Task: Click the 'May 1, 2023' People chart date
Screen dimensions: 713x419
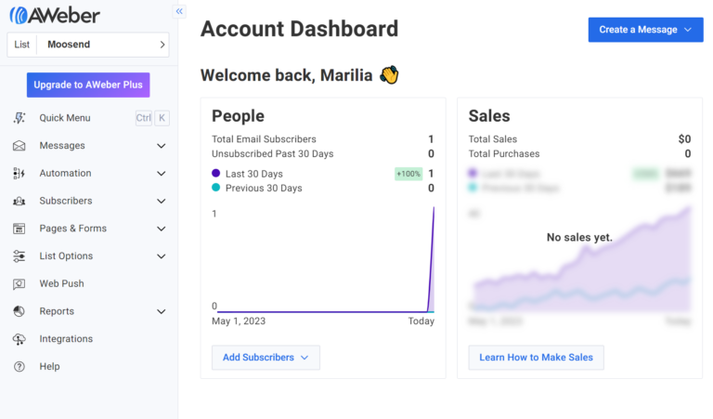Action: 239,321
